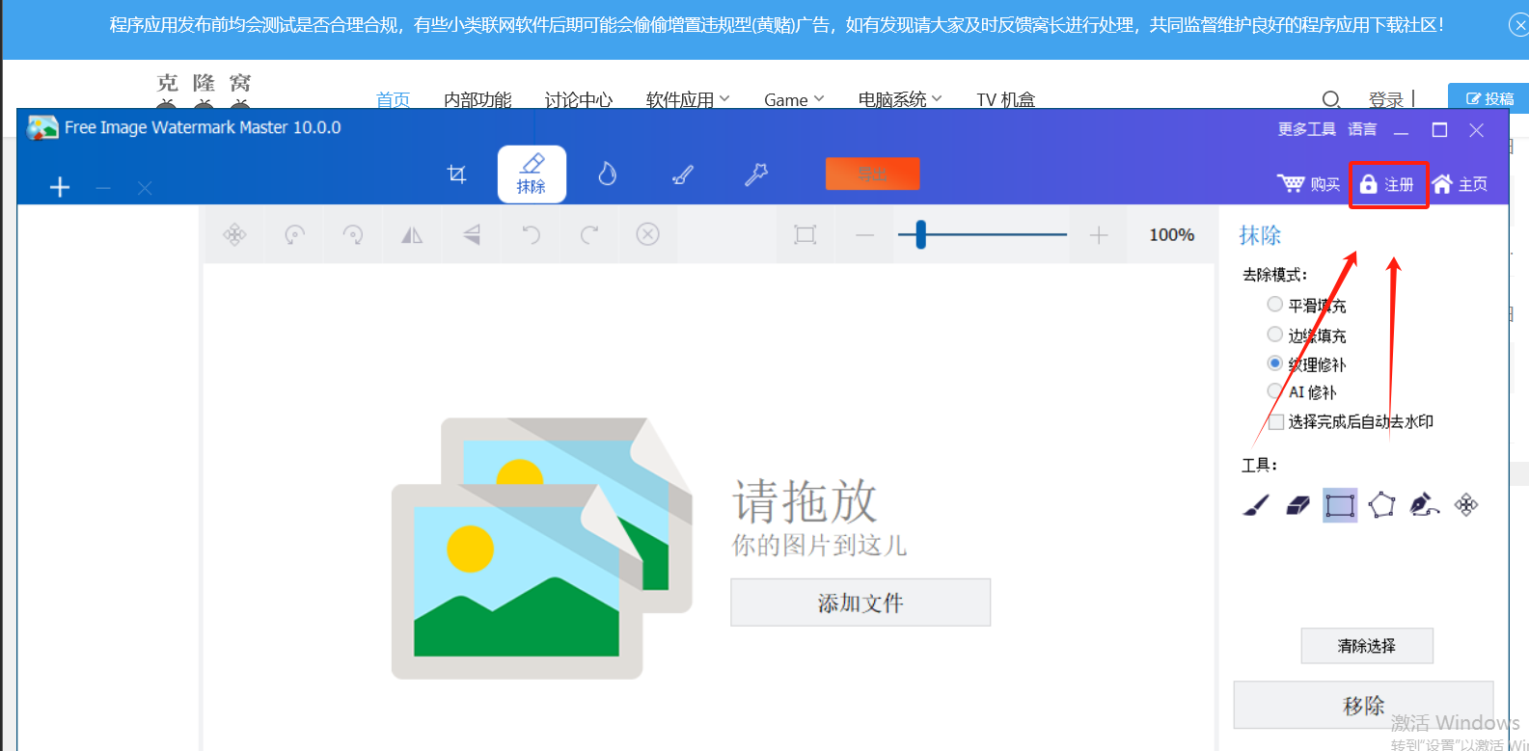
Task: Redo the last action
Action: (x=589, y=234)
